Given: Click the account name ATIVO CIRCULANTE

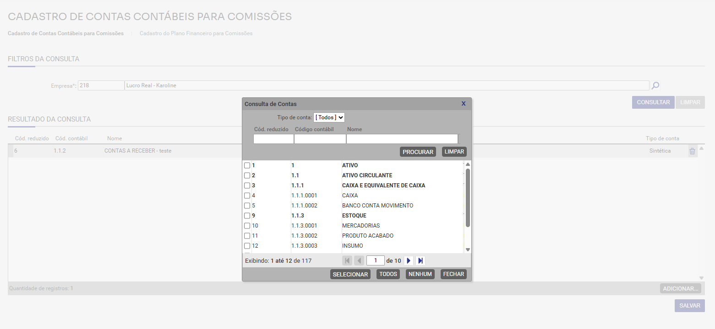Looking at the screenshot, I should click(367, 175).
